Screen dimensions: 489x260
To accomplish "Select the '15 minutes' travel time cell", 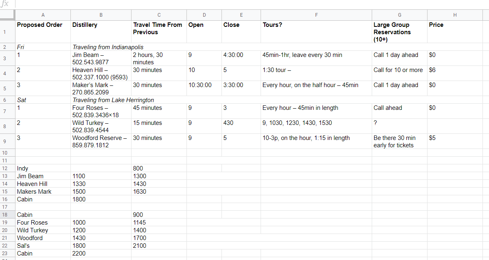I will pos(159,127).
